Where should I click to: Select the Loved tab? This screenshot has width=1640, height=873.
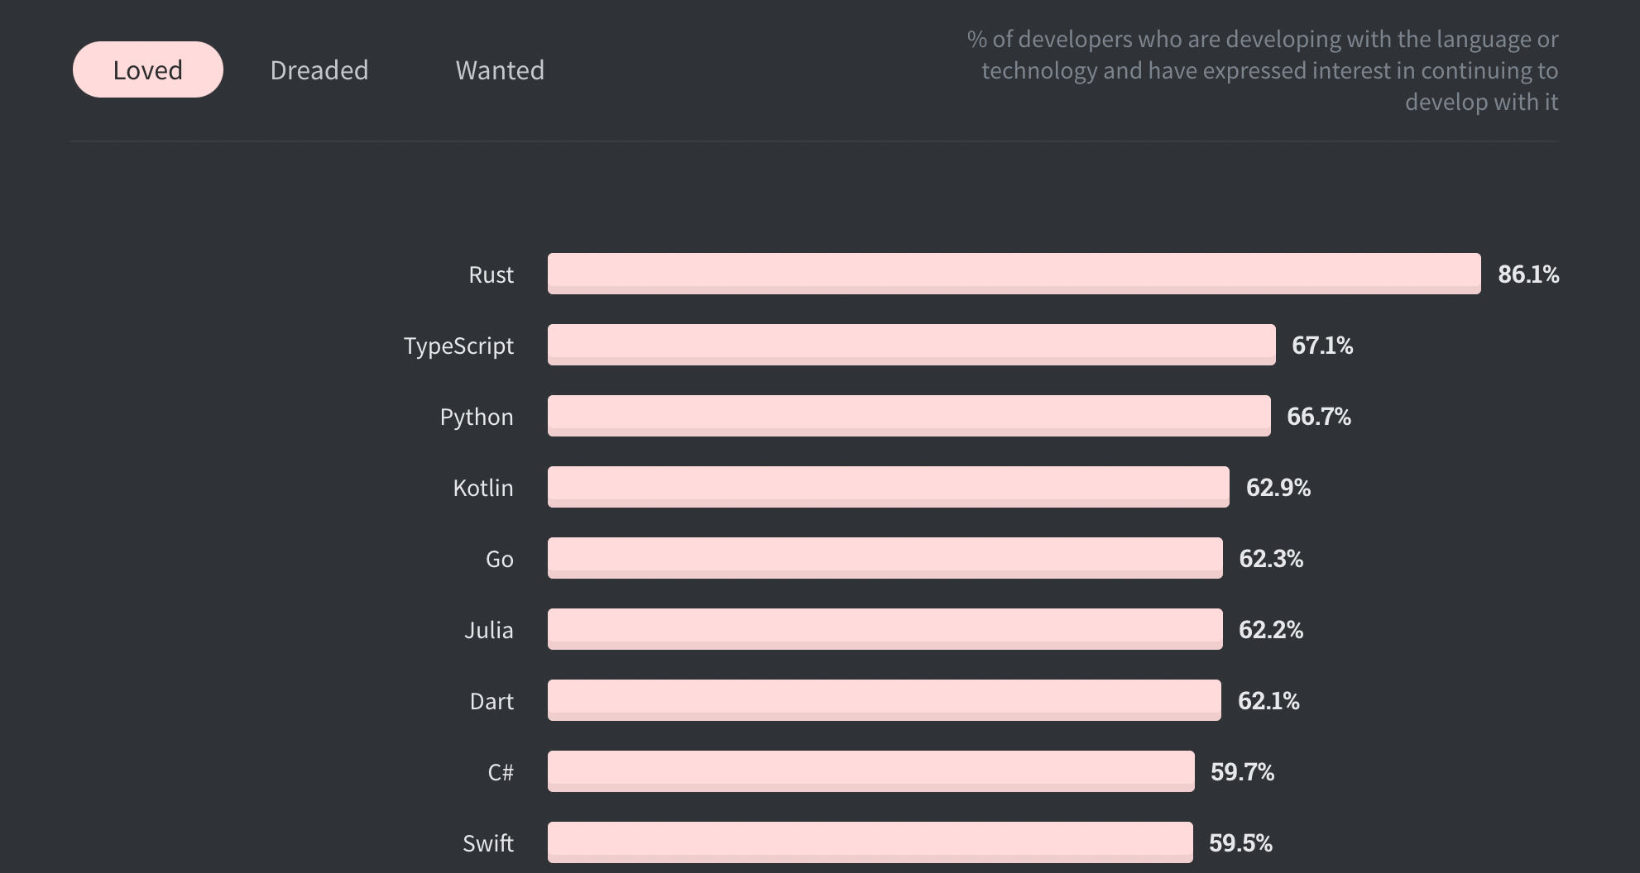tap(148, 70)
